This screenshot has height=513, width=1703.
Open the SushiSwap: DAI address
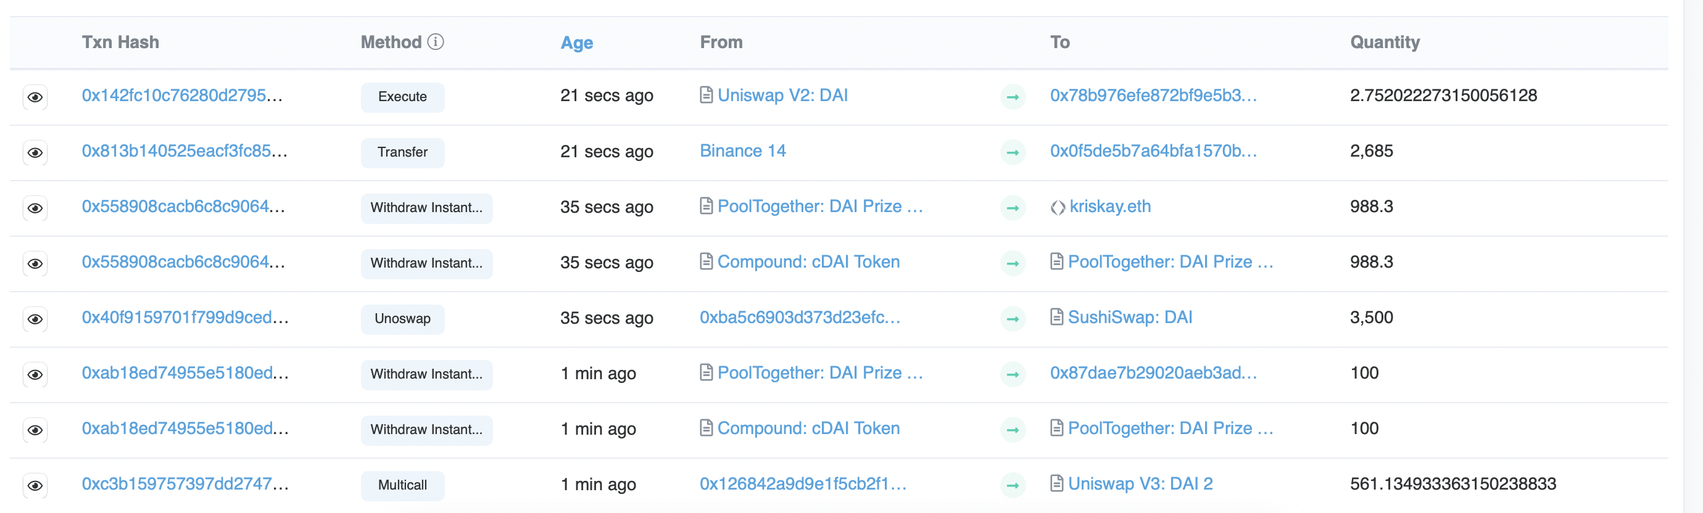[1130, 317]
